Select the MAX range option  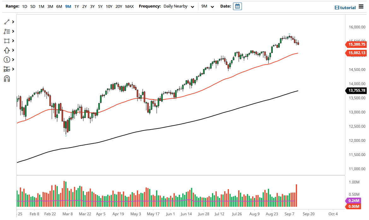coord(129,6)
